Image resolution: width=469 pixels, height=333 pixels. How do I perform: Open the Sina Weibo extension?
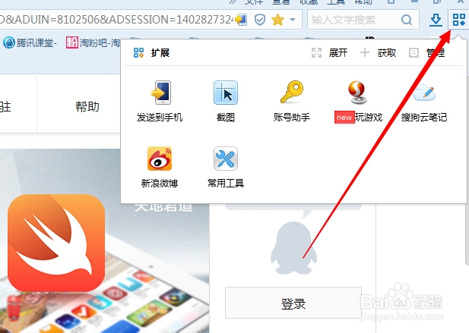160,167
